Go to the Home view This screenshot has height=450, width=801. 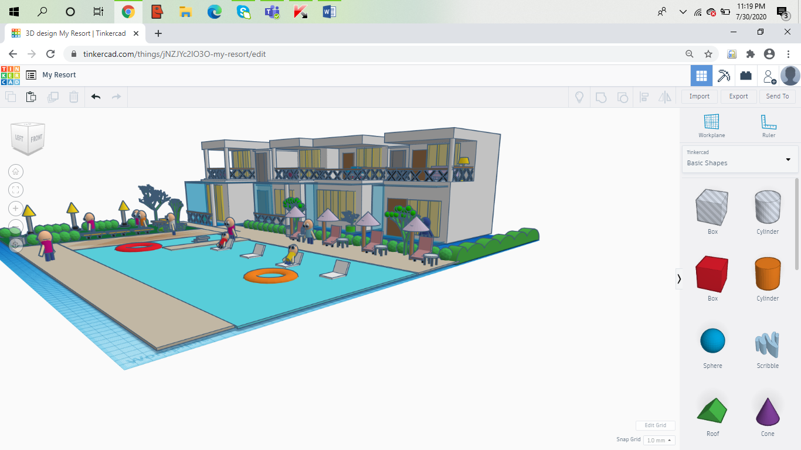point(16,171)
